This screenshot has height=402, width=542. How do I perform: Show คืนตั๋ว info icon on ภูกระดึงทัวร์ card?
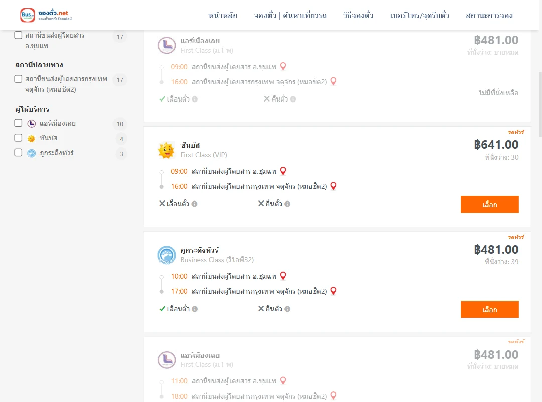287,309
